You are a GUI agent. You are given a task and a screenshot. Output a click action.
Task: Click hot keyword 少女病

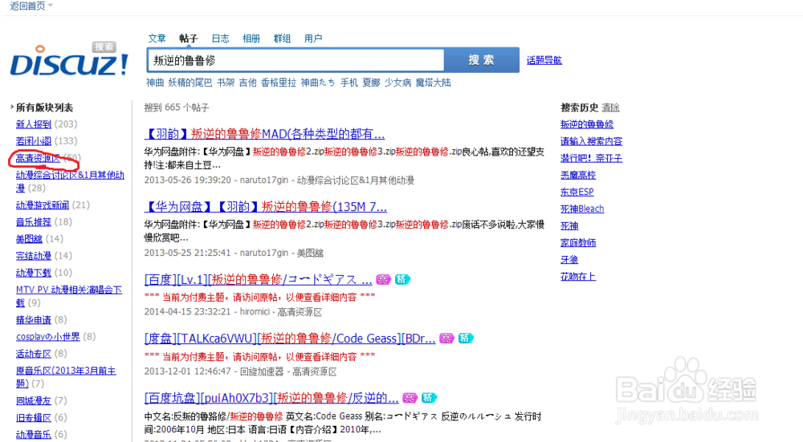pos(398,83)
